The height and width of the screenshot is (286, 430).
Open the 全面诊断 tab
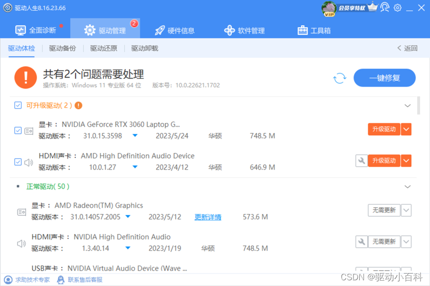click(36, 30)
